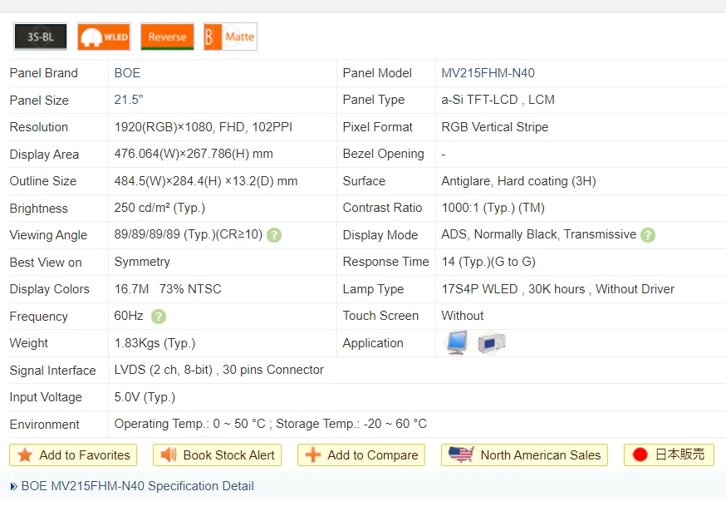
Task: Click the Display Mode help question mark
Action: coord(647,235)
